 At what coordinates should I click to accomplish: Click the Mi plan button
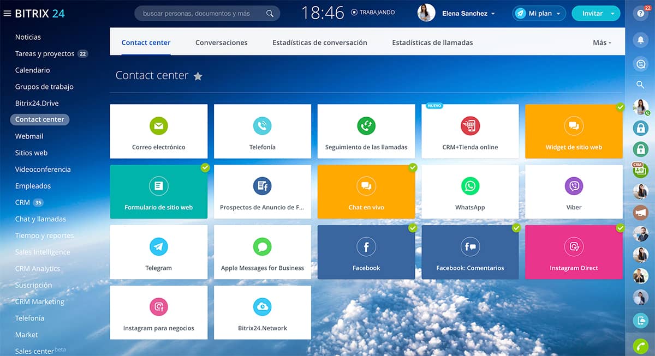pyautogui.click(x=539, y=14)
